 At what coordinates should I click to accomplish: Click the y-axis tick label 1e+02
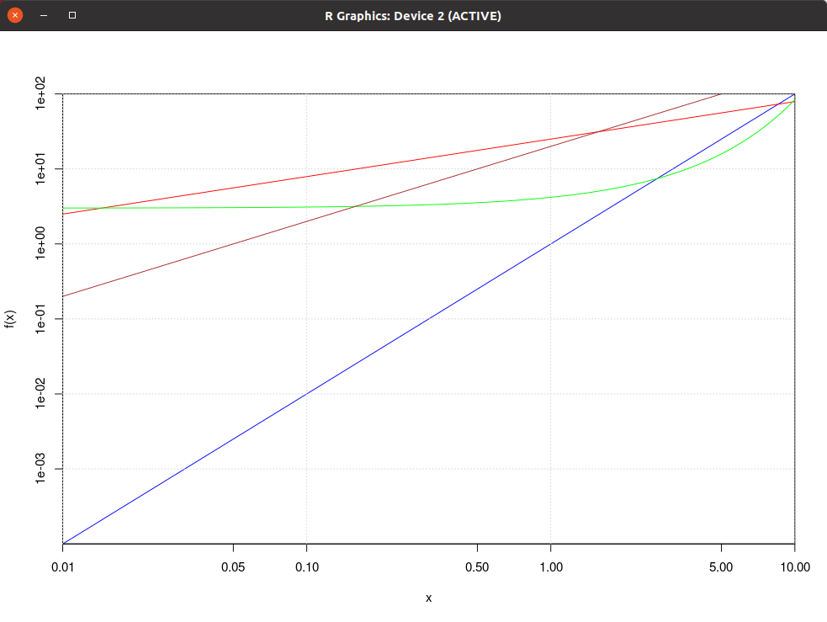coord(40,93)
